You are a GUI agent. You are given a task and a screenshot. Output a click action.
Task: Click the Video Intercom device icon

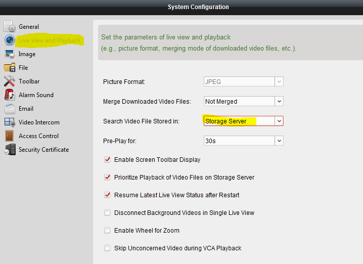pyautogui.click(x=10, y=122)
